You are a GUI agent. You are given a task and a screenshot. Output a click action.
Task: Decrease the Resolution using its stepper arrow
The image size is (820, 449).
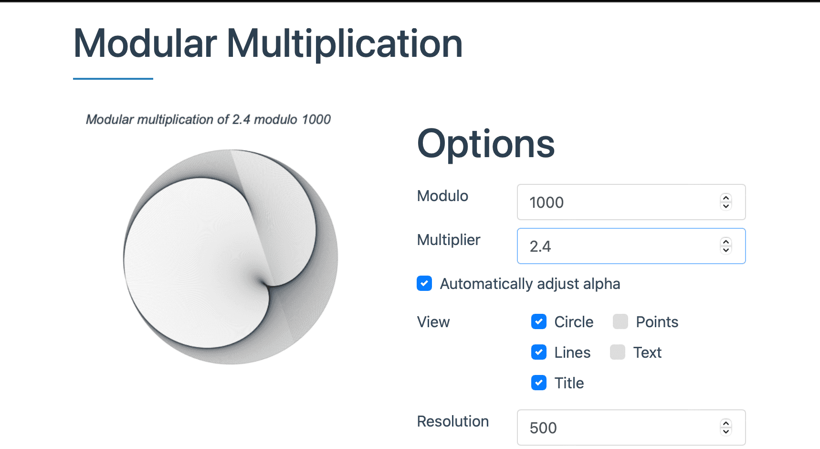click(x=725, y=431)
